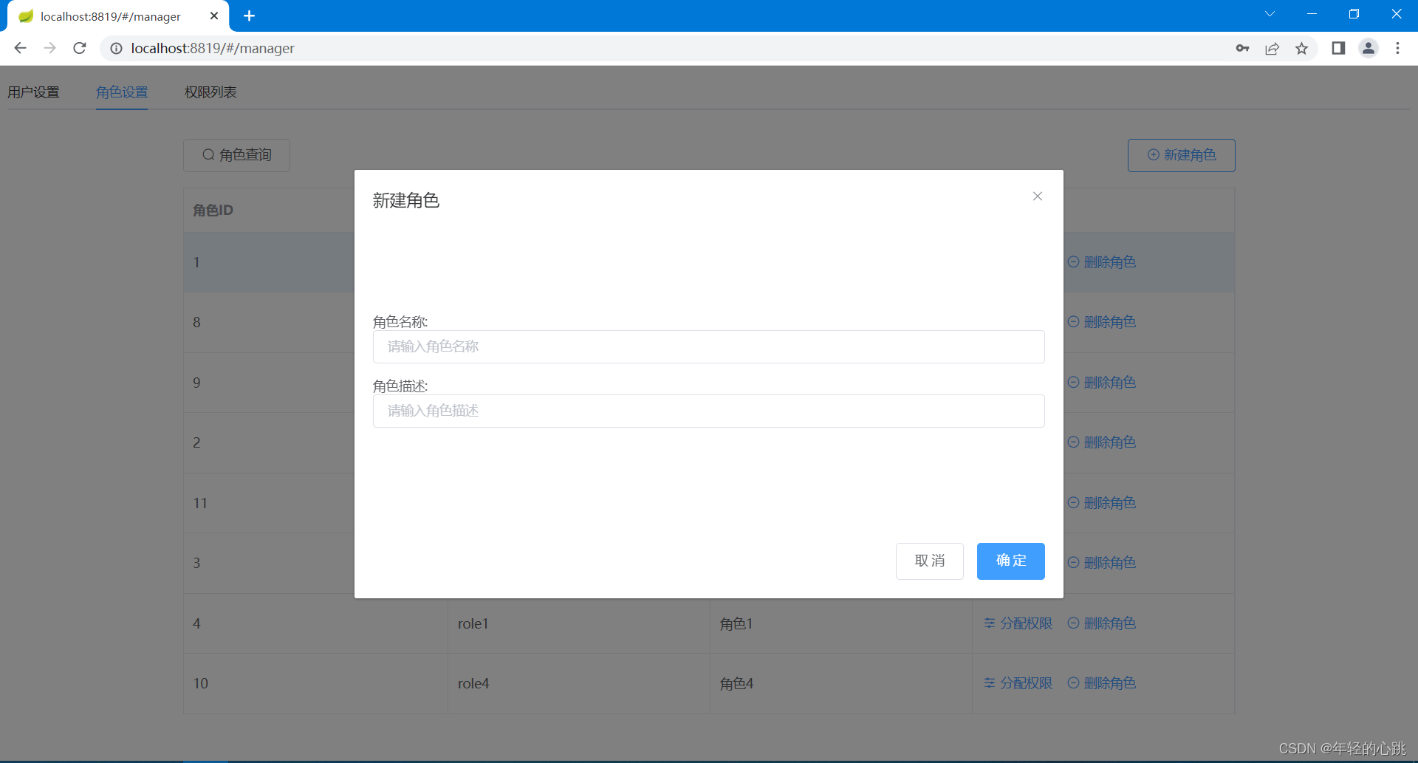Switch to the 用户设置 tab
Viewport: 1418px width, 763px height.
coord(33,92)
